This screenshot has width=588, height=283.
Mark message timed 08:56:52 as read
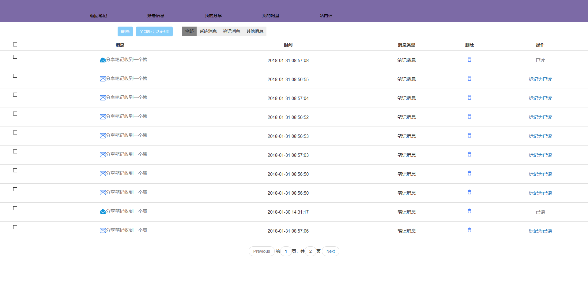coord(540,117)
